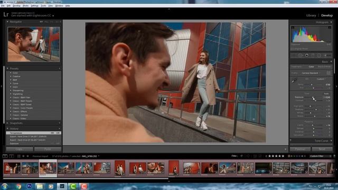Collapse the Histogram panel
This screenshot has height=190, width=338.
(x=331, y=22)
